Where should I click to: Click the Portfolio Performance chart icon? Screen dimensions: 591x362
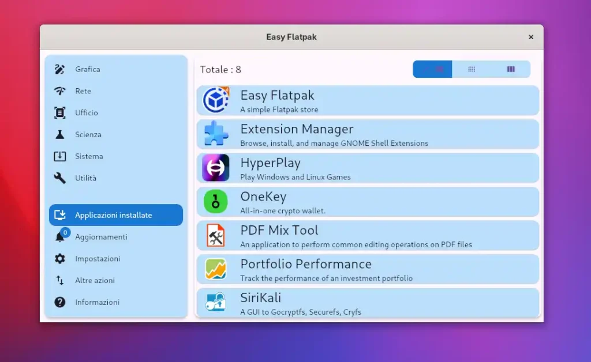click(216, 269)
